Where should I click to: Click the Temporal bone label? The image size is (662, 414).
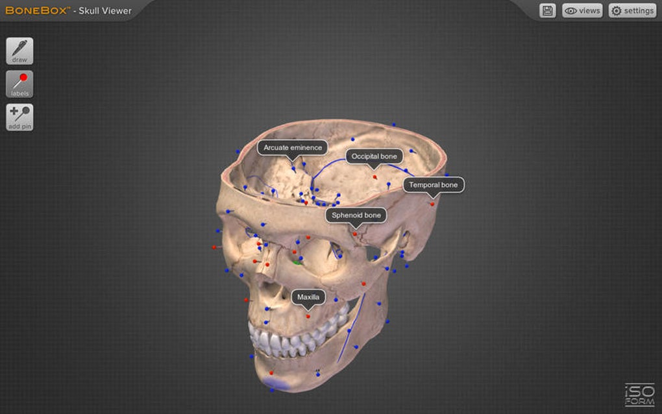point(434,185)
